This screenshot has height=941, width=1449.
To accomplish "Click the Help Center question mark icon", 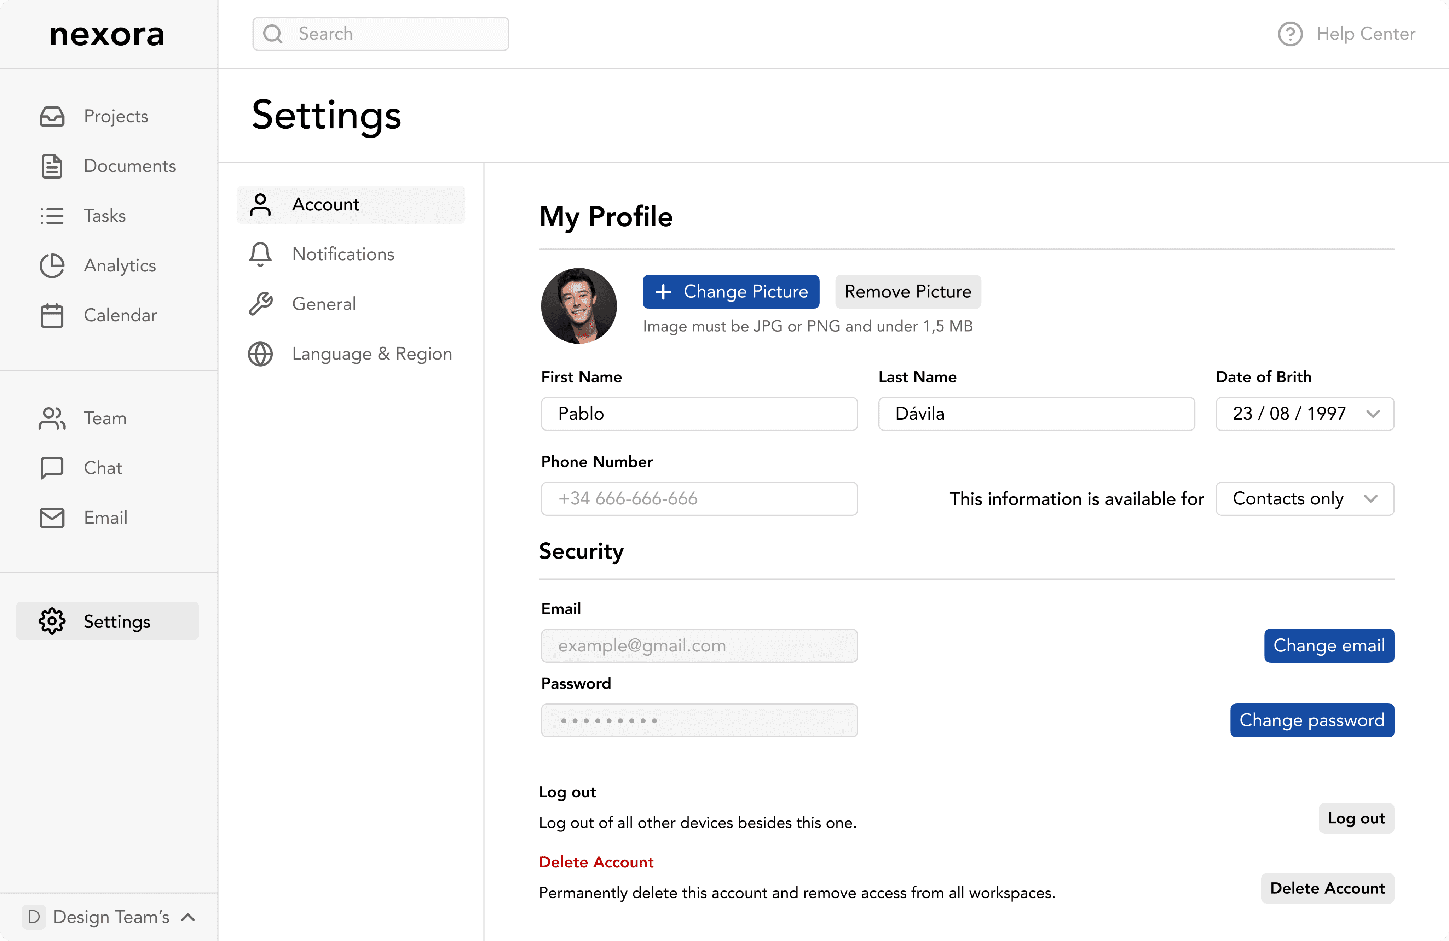I will pos(1289,34).
